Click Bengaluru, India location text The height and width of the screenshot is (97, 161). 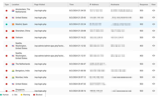point(22,71)
